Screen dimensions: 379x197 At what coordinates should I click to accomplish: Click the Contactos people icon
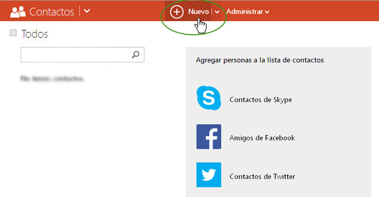[18, 12]
